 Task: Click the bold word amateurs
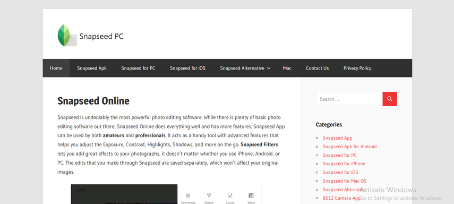pyautogui.click(x=114, y=135)
